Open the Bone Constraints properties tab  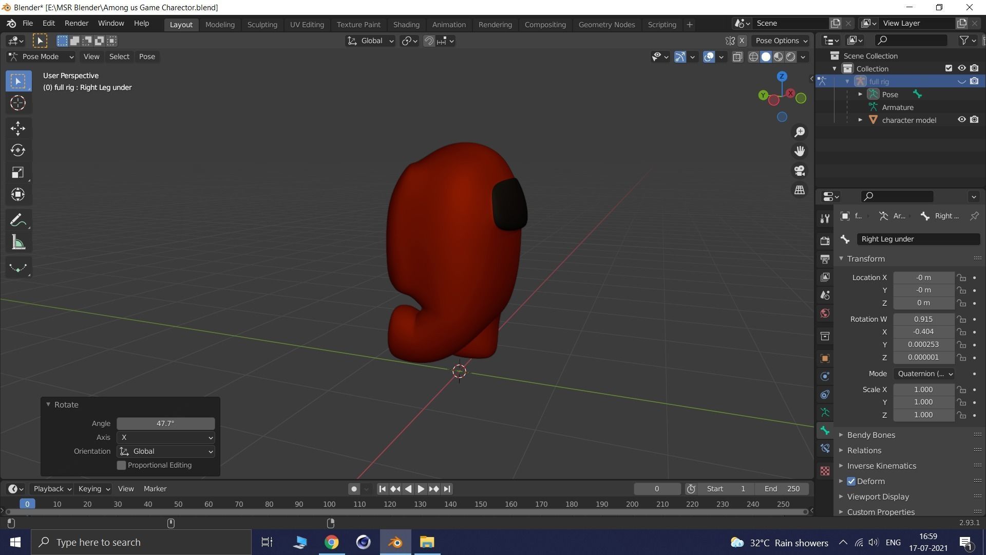(825, 449)
